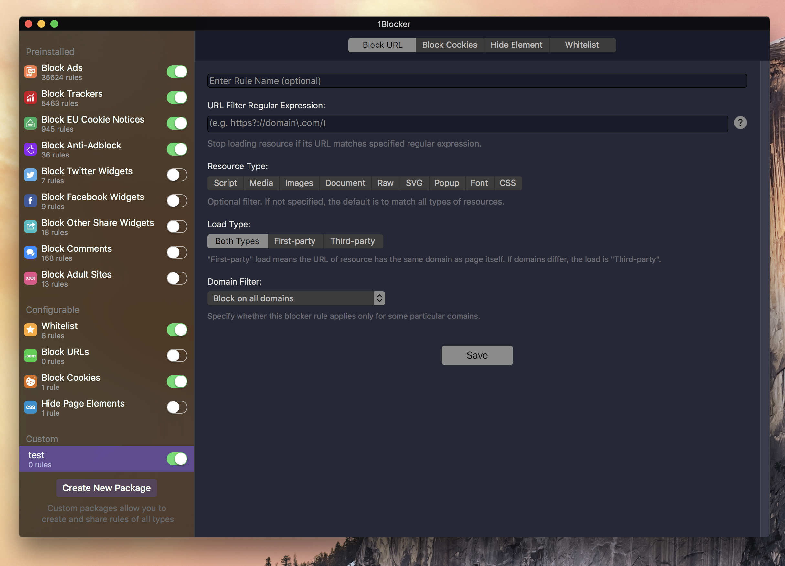Click the Block EU Cookie Notices icon
The image size is (785, 566).
[30, 123]
